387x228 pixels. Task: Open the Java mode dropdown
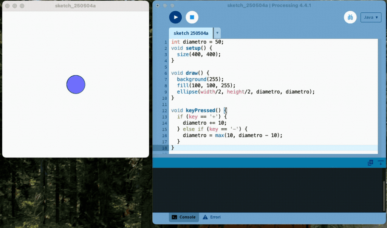point(371,17)
